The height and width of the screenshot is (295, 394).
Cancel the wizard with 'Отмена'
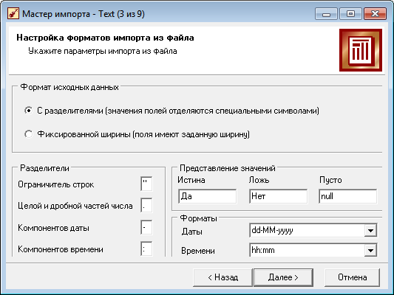(x=352, y=277)
